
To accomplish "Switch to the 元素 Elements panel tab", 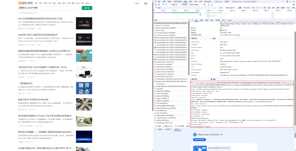I will click(x=164, y=1).
